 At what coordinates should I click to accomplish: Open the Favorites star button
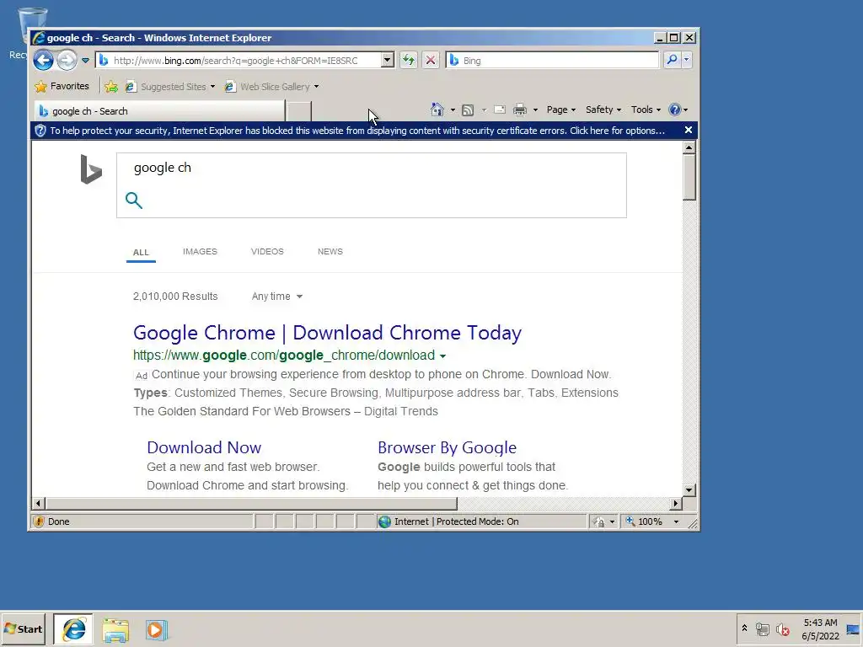[x=62, y=87]
